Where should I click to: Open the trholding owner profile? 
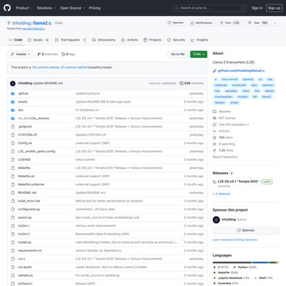tap(21, 23)
